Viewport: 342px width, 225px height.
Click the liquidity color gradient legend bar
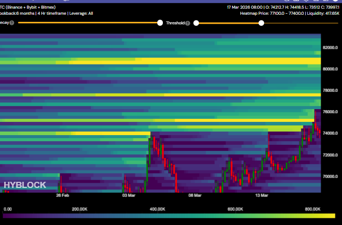coord(169,216)
